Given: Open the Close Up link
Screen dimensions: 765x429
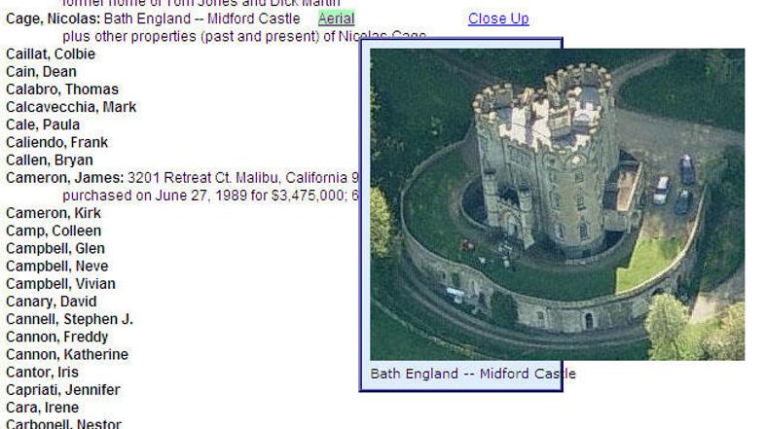Looking at the screenshot, I should (x=498, y=18).
